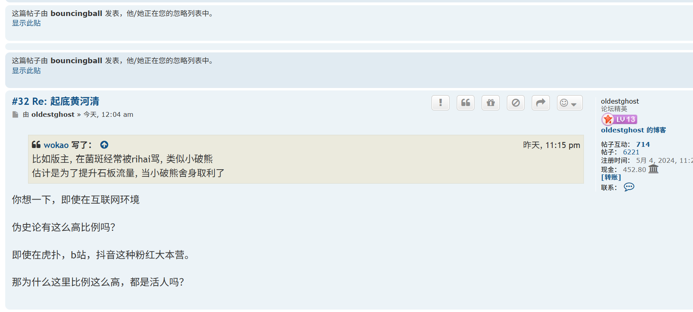This screenshot has width=693, height=312.
Task: Click the ignore user circle-slash icon
Action: coord(516,103)
